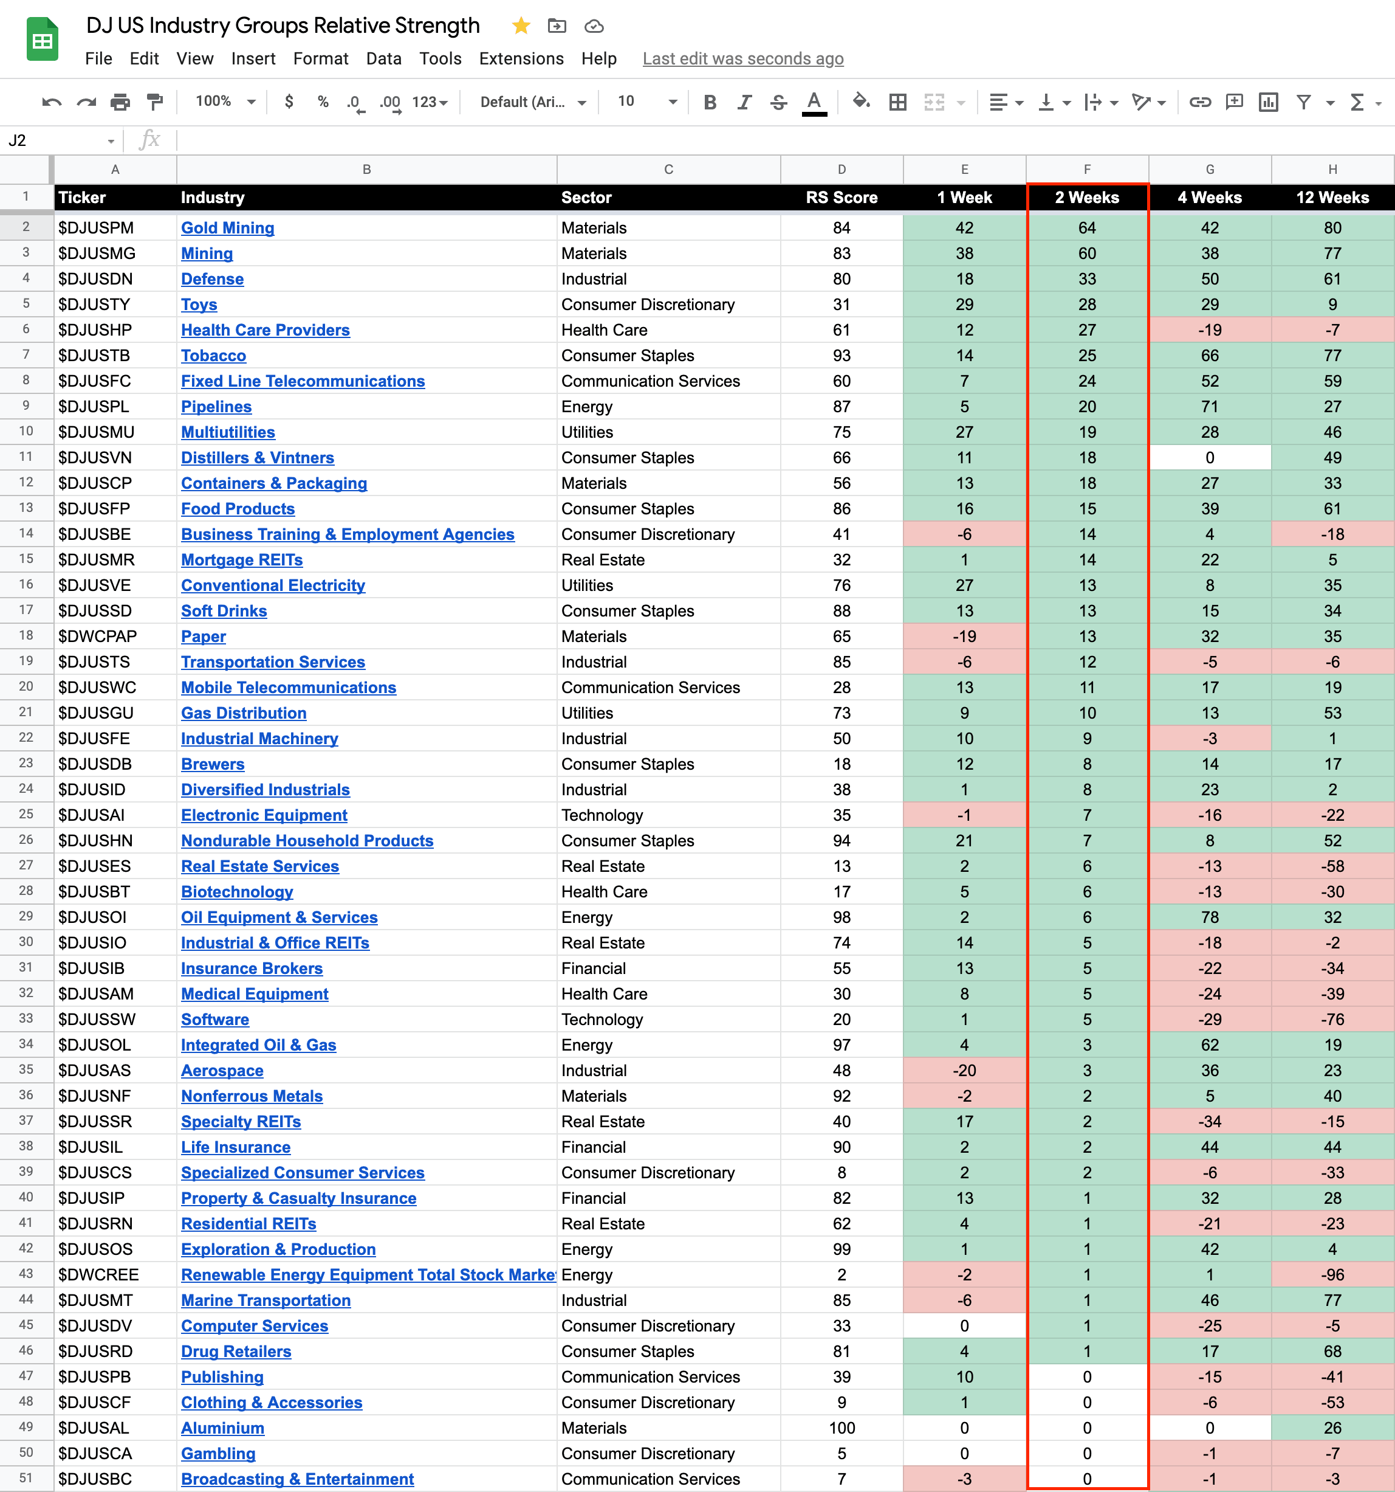This screenshot has width=1395, height=1492.
Task: Toggle italic formatting
Action: click(744, 102)
